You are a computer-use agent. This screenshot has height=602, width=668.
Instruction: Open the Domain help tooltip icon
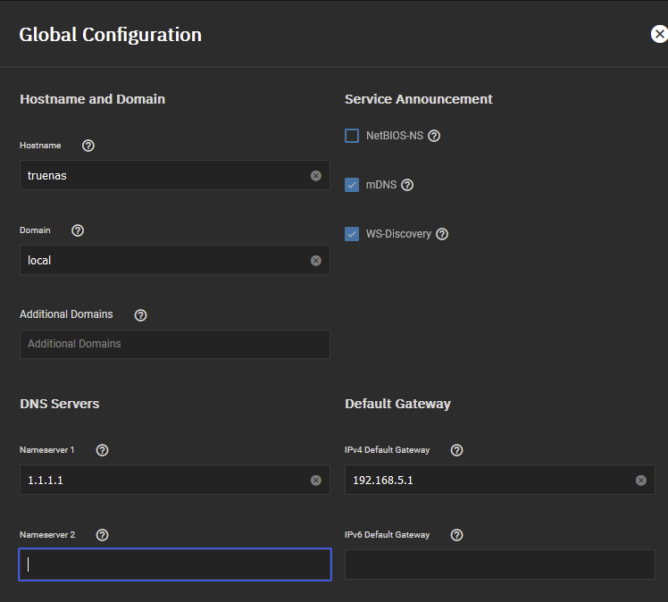click(78, 230)
